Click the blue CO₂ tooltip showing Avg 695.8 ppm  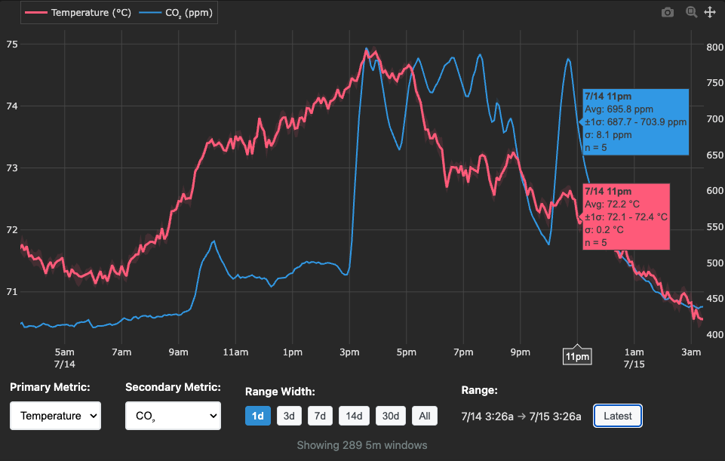pos(635,121)
